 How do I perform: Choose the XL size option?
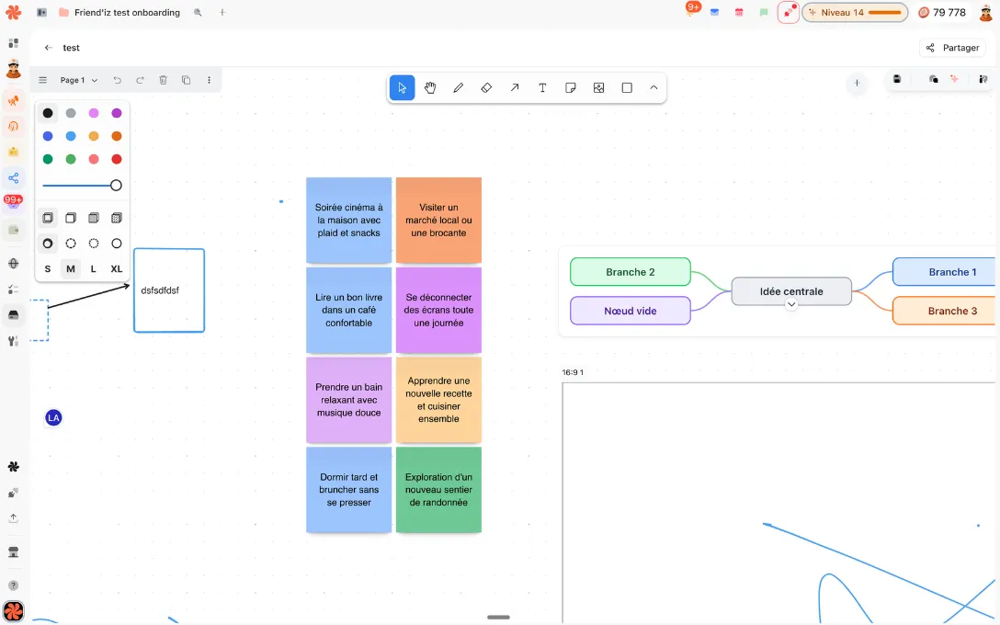[116, 269]
